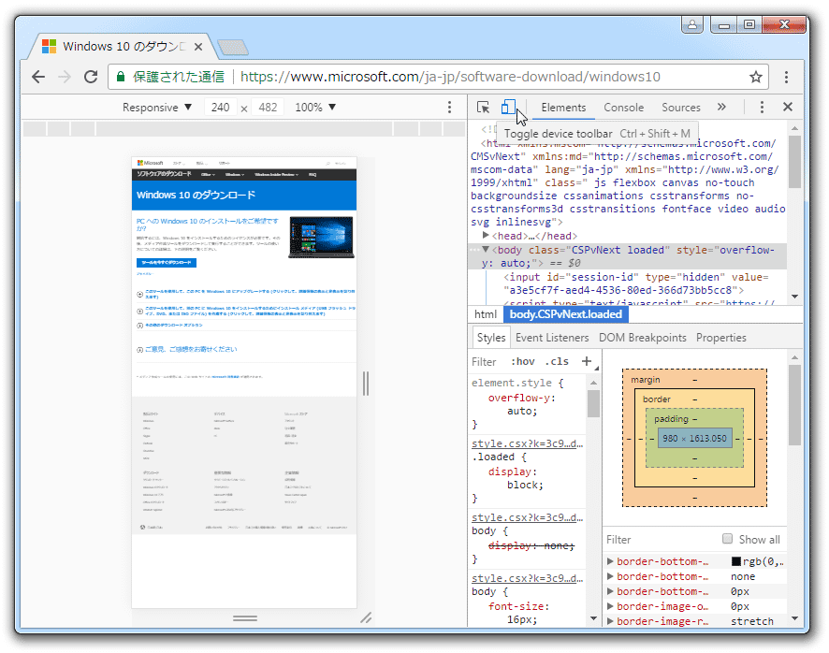Switch to the Sources tab
Screen dimensions: 829x653
point(681,108)
